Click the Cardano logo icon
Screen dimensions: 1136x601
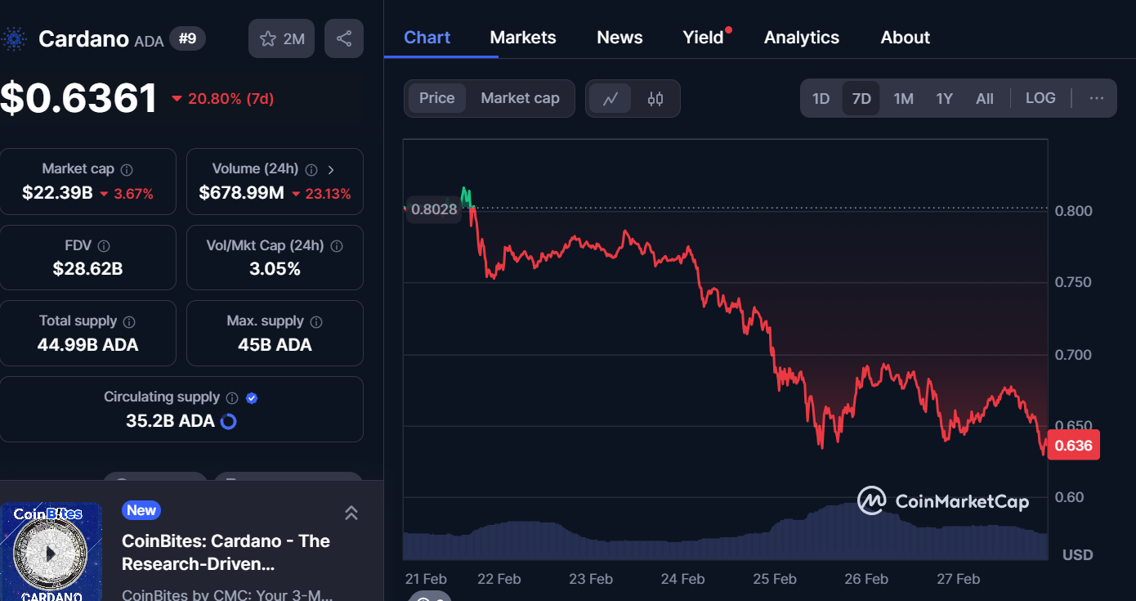point(13,38)
